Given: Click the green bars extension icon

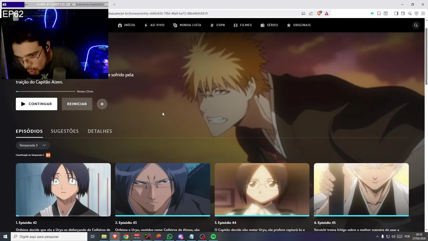Looking at the screenshot, I should [372, 13].
